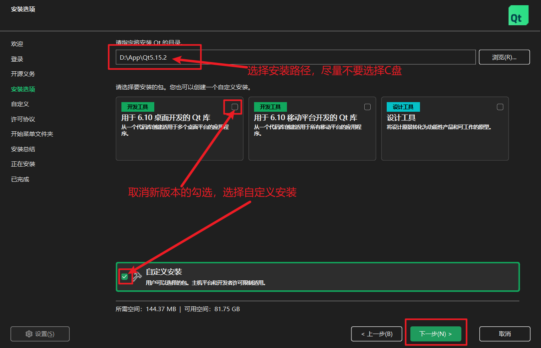This screenshot has height=348, width=541.
Task: Select the 安装选项 step in sidebar
Action: click(23, 89)
